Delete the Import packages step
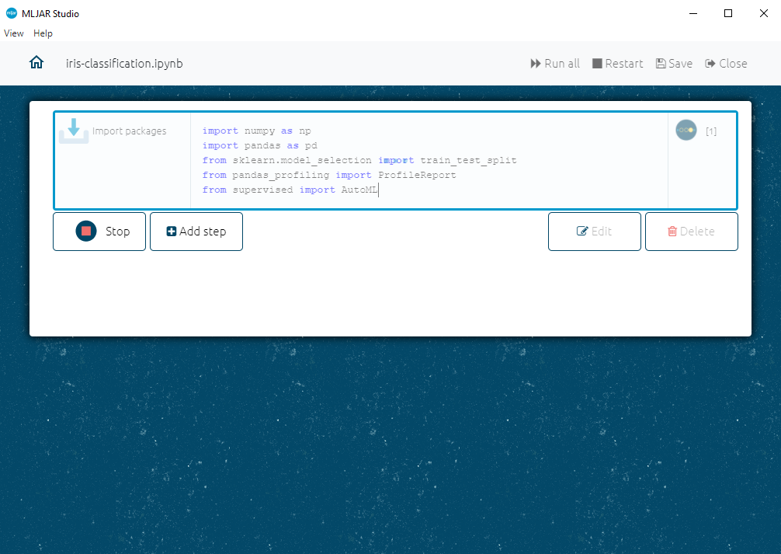 point(692,232)
